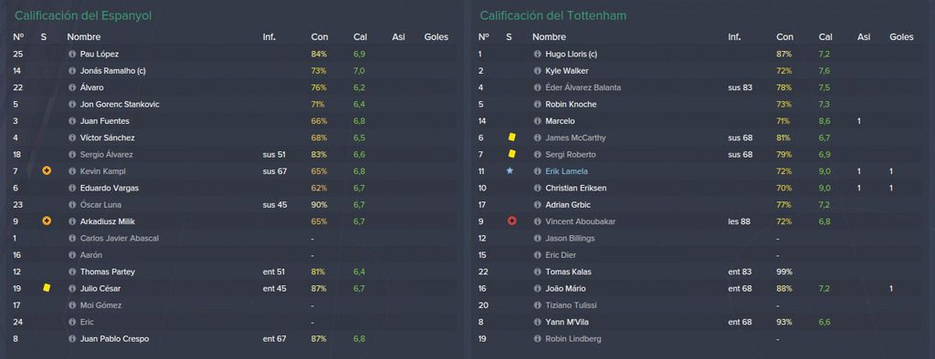The image size is (935, 359).
Task: Click Sergi Roberto's yellow card icon
Action: 511,154
